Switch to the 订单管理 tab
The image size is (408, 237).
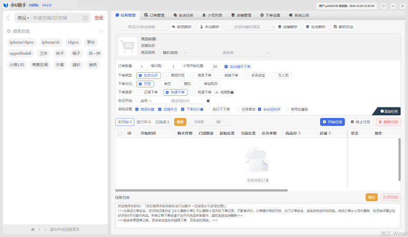pyautogui.click(x=154, y=15)
